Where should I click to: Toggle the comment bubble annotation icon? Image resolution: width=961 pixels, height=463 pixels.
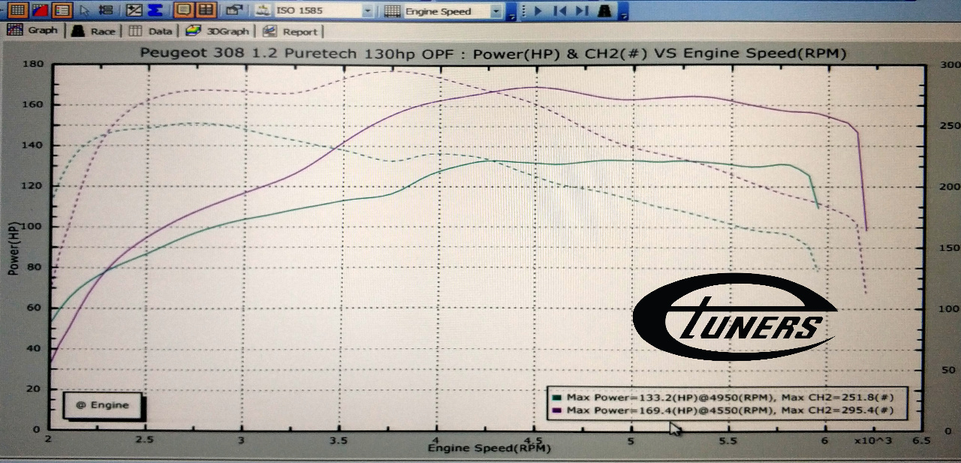[182, 11]
